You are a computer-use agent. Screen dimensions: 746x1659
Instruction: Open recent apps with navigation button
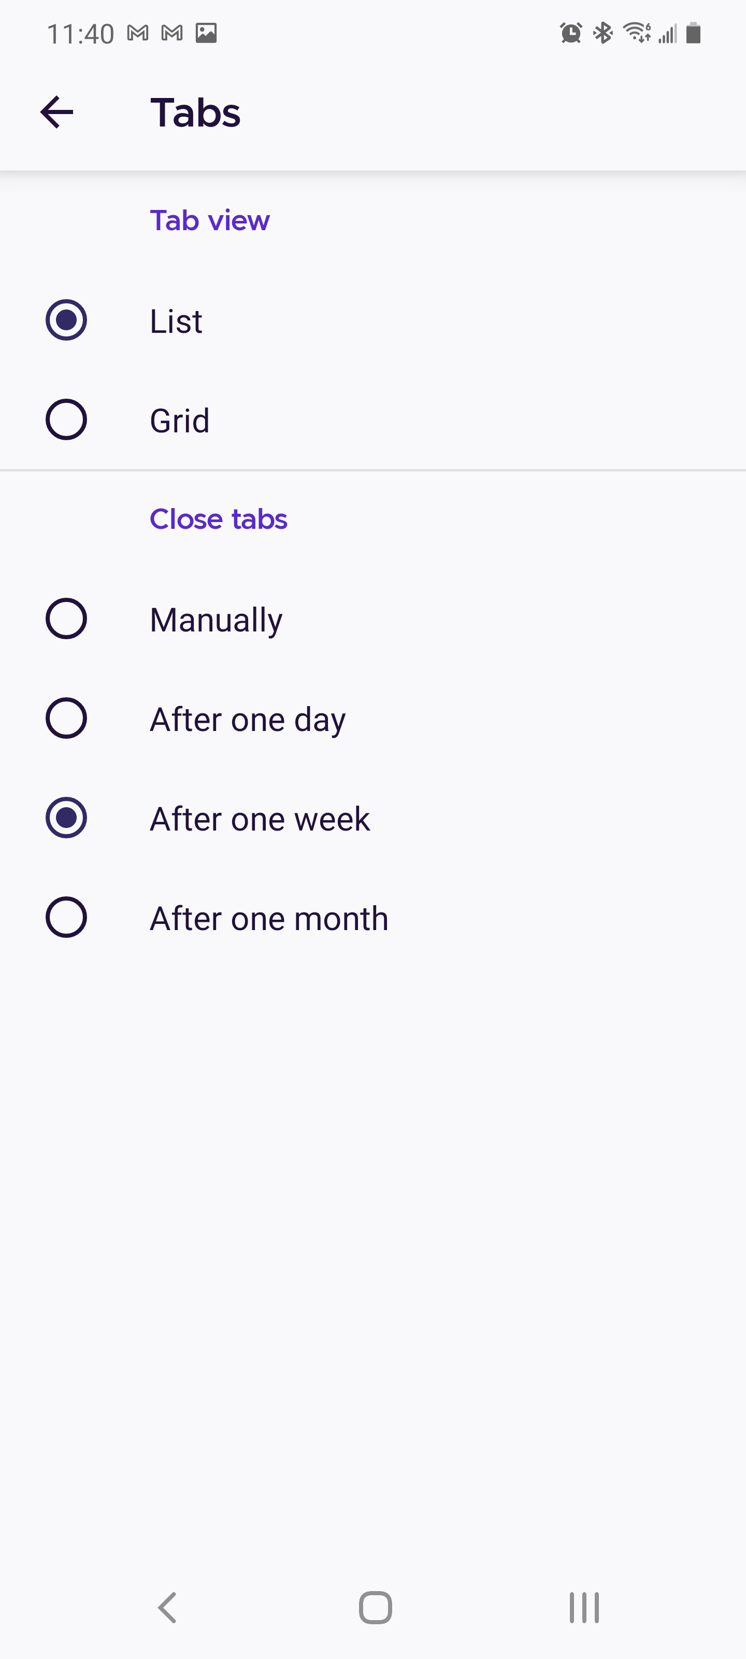click(x=582, y=1606)
